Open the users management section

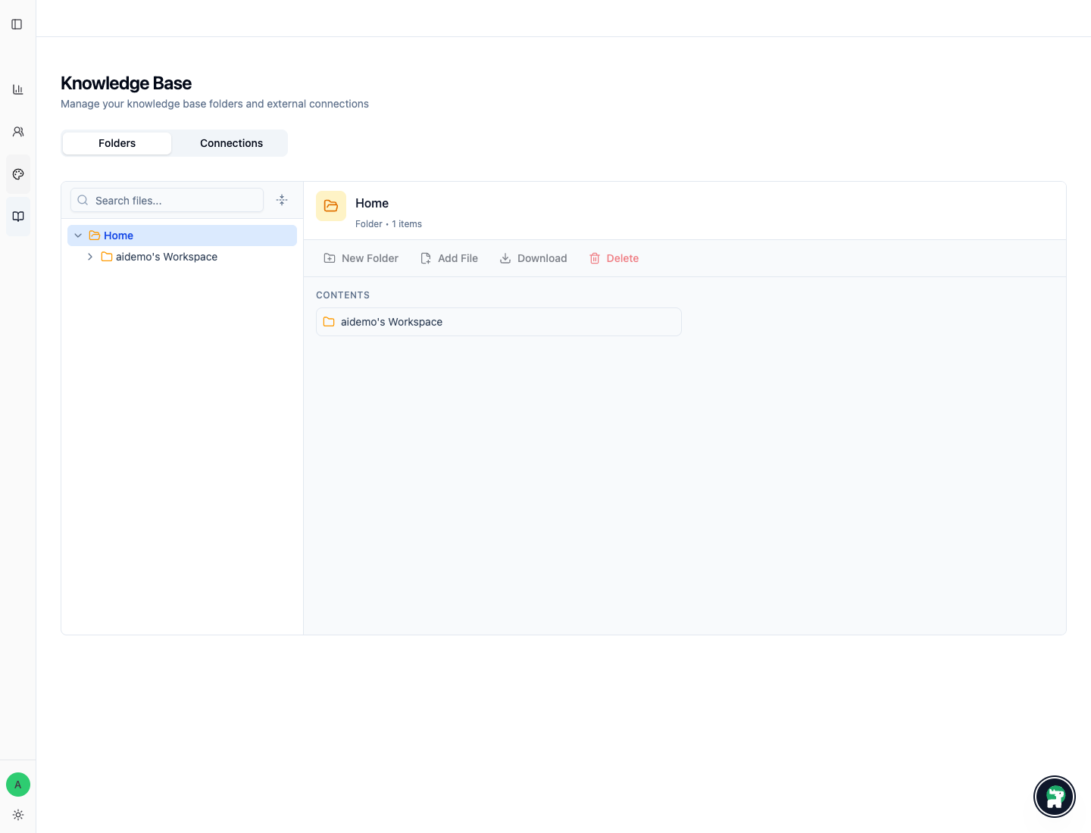pyautogui.click(x=17, y=131)
